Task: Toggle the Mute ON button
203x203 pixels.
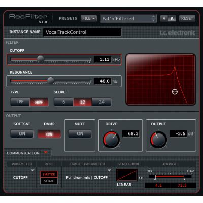Action: [80, 134]
